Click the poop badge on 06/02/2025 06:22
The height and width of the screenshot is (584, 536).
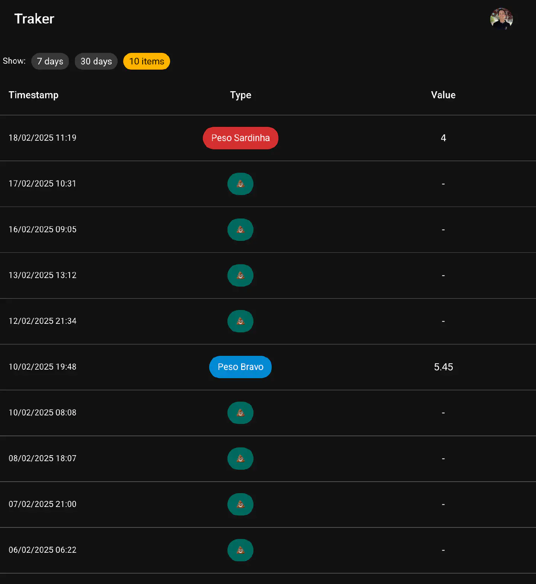(240, 550)
